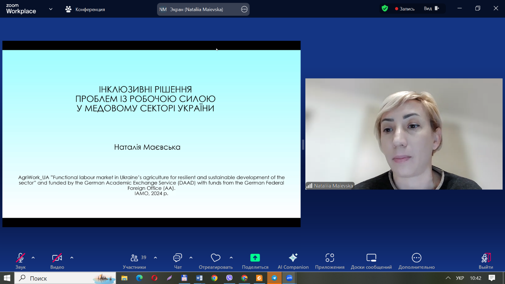Open Telegram from the taskbar

point(274,278)
